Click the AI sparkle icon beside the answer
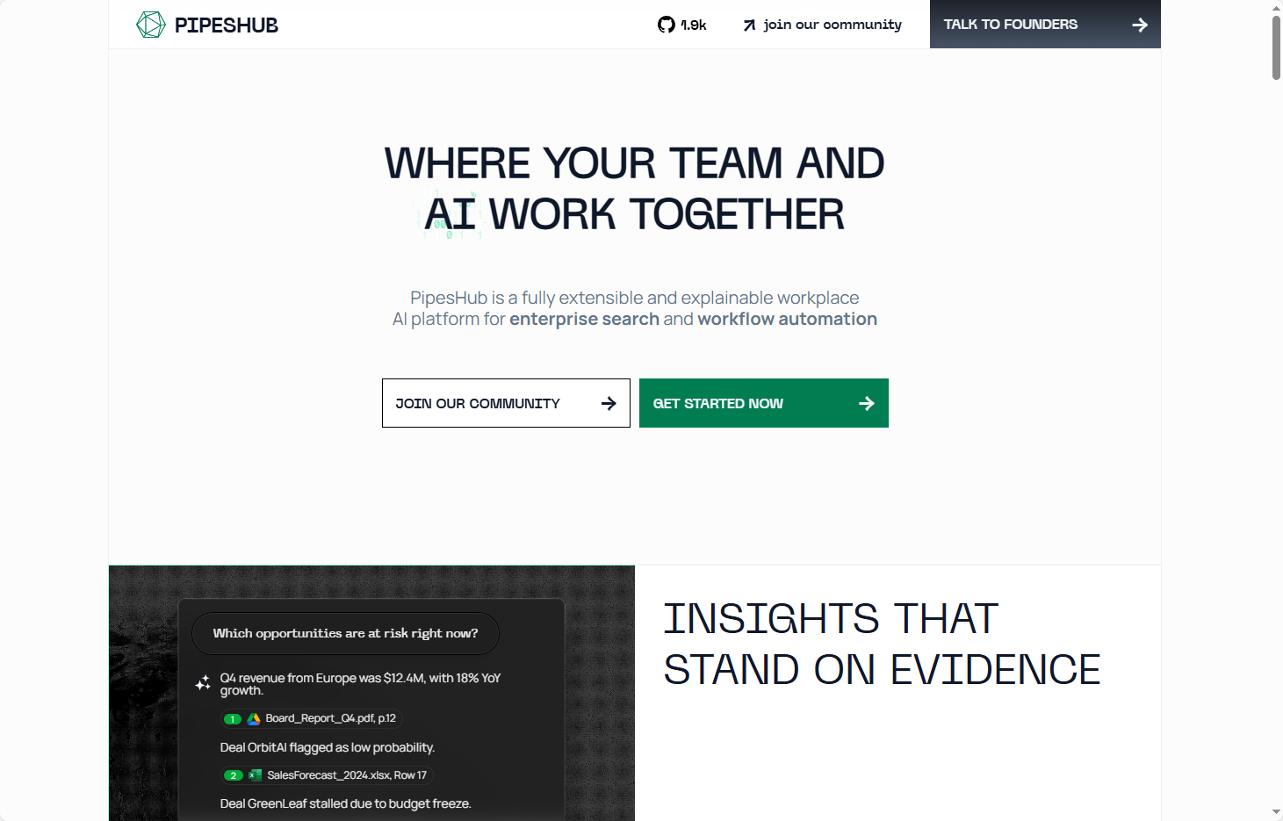 pyautogui.click(x=203, y=683)
